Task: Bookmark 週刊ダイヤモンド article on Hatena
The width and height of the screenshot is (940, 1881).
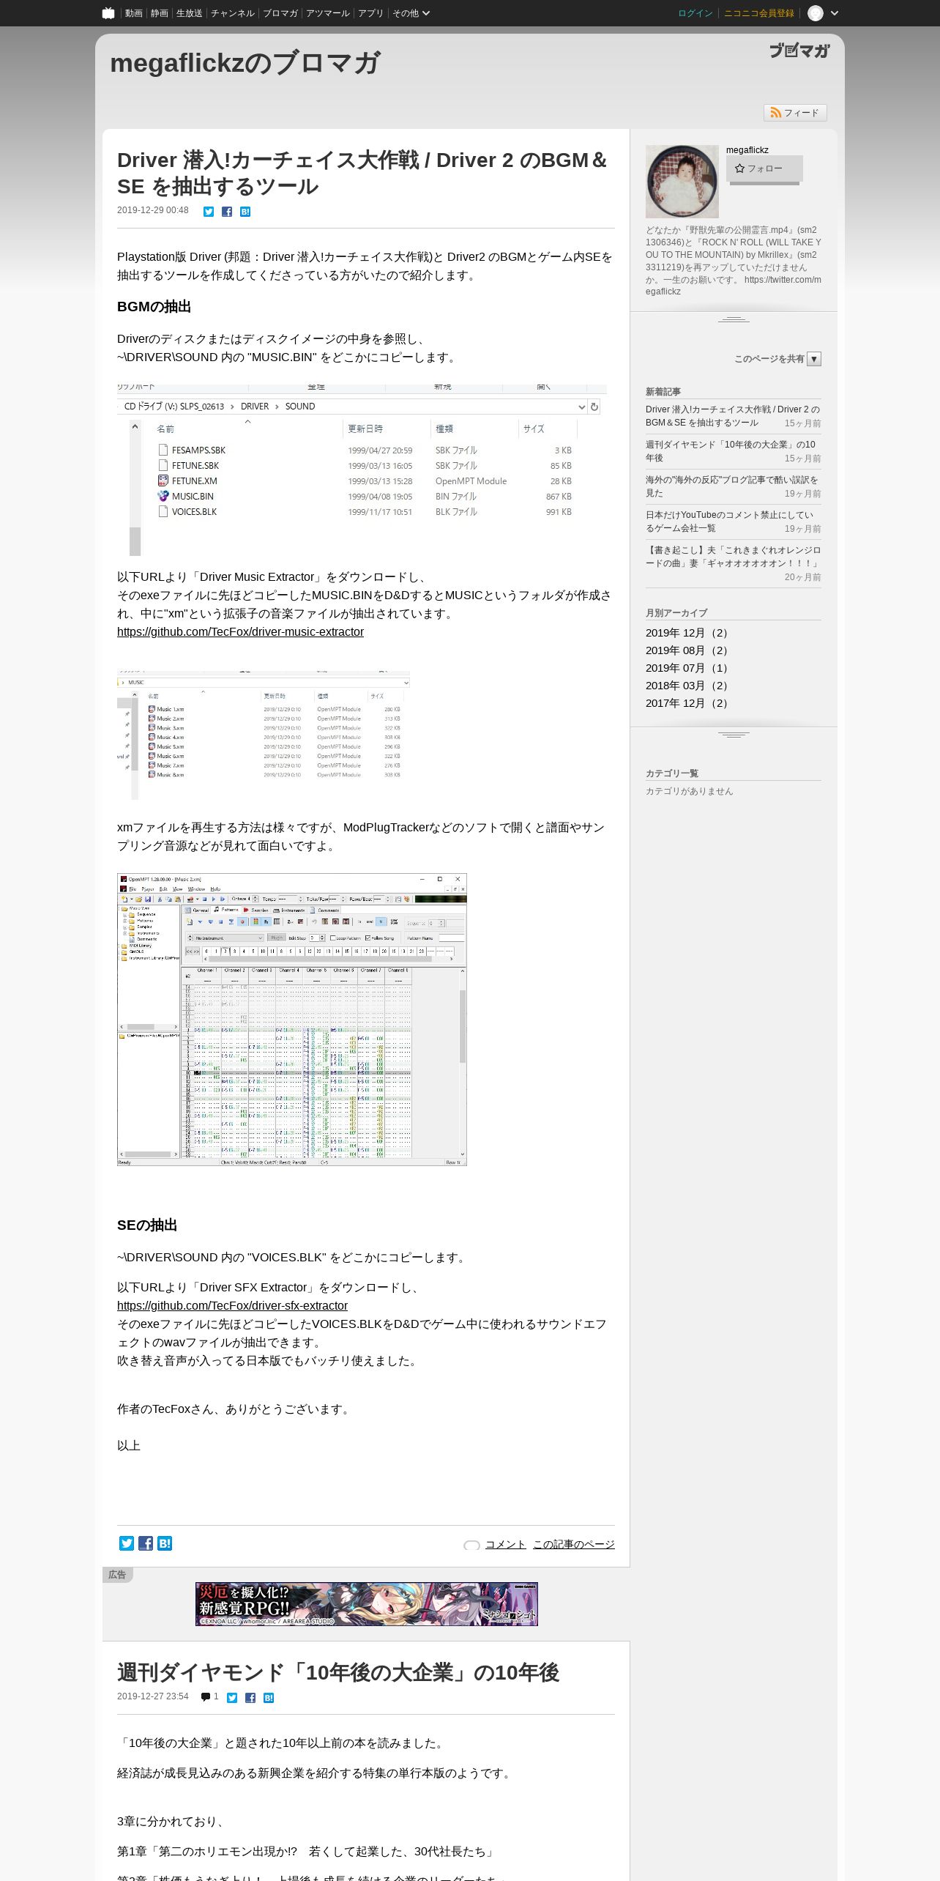Action: coord(269,1698)
